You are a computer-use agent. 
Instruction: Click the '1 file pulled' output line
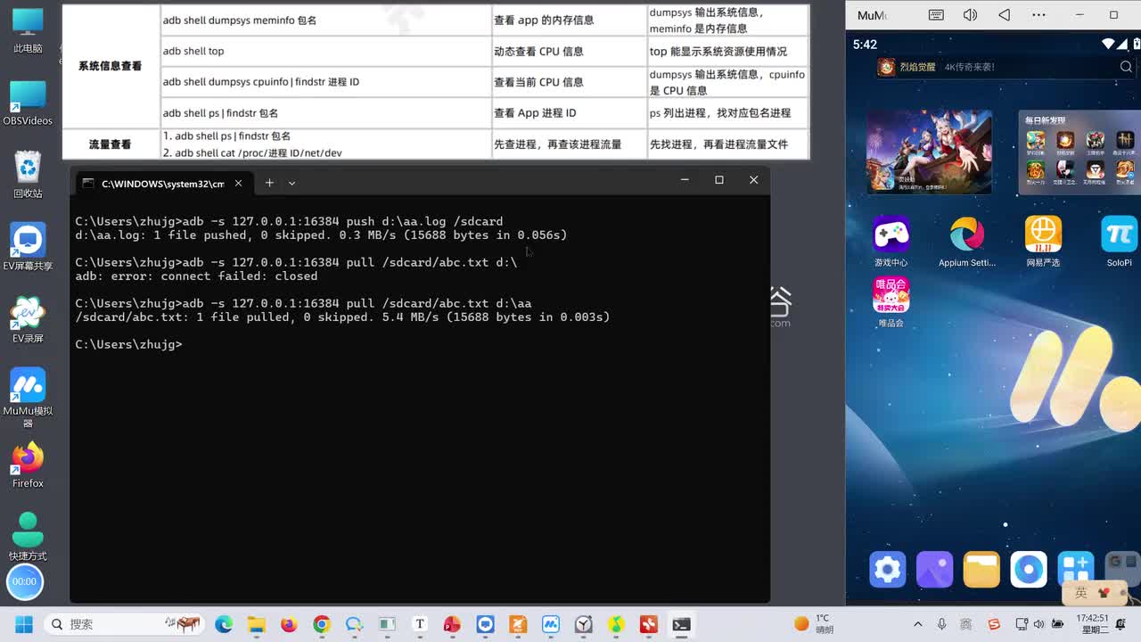click(342, 317)
